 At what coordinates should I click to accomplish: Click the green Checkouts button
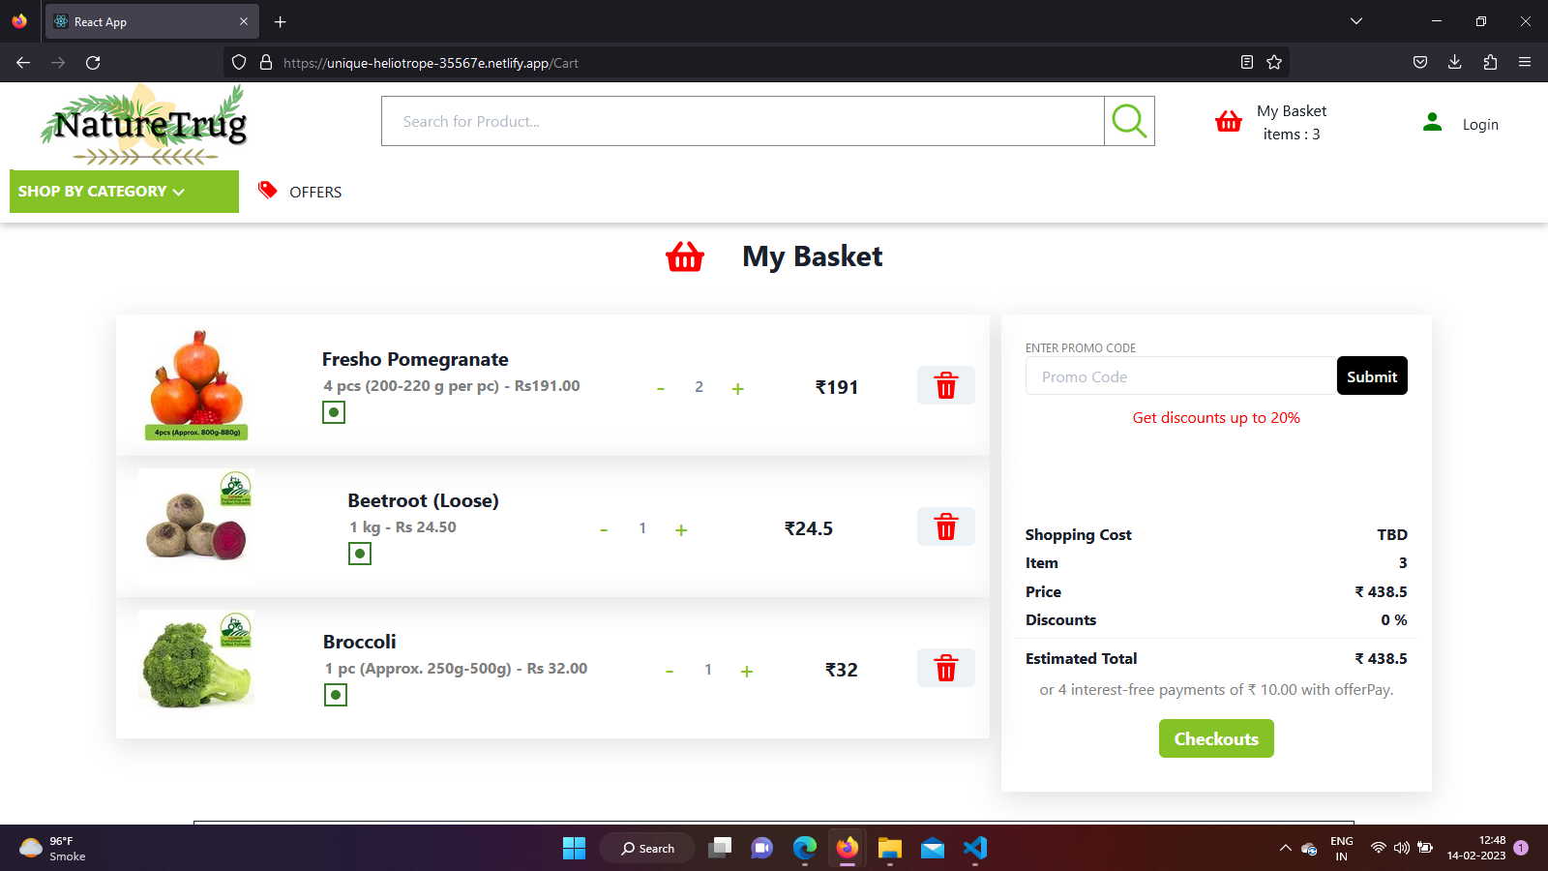coord(1216,738)
